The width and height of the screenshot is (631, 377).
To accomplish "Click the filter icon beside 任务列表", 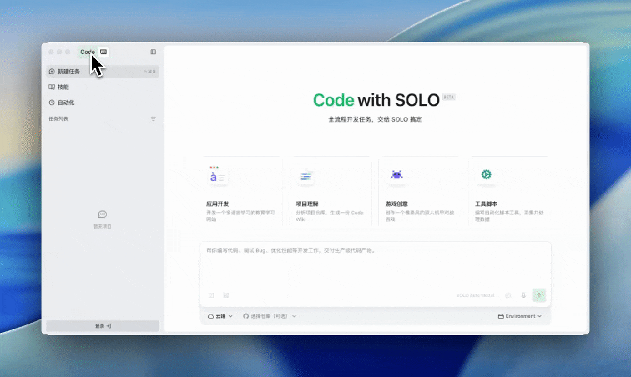I will (153, 119).
